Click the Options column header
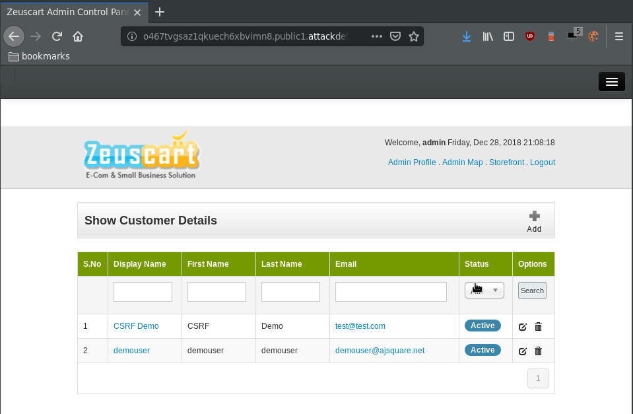 click(533, 263)
